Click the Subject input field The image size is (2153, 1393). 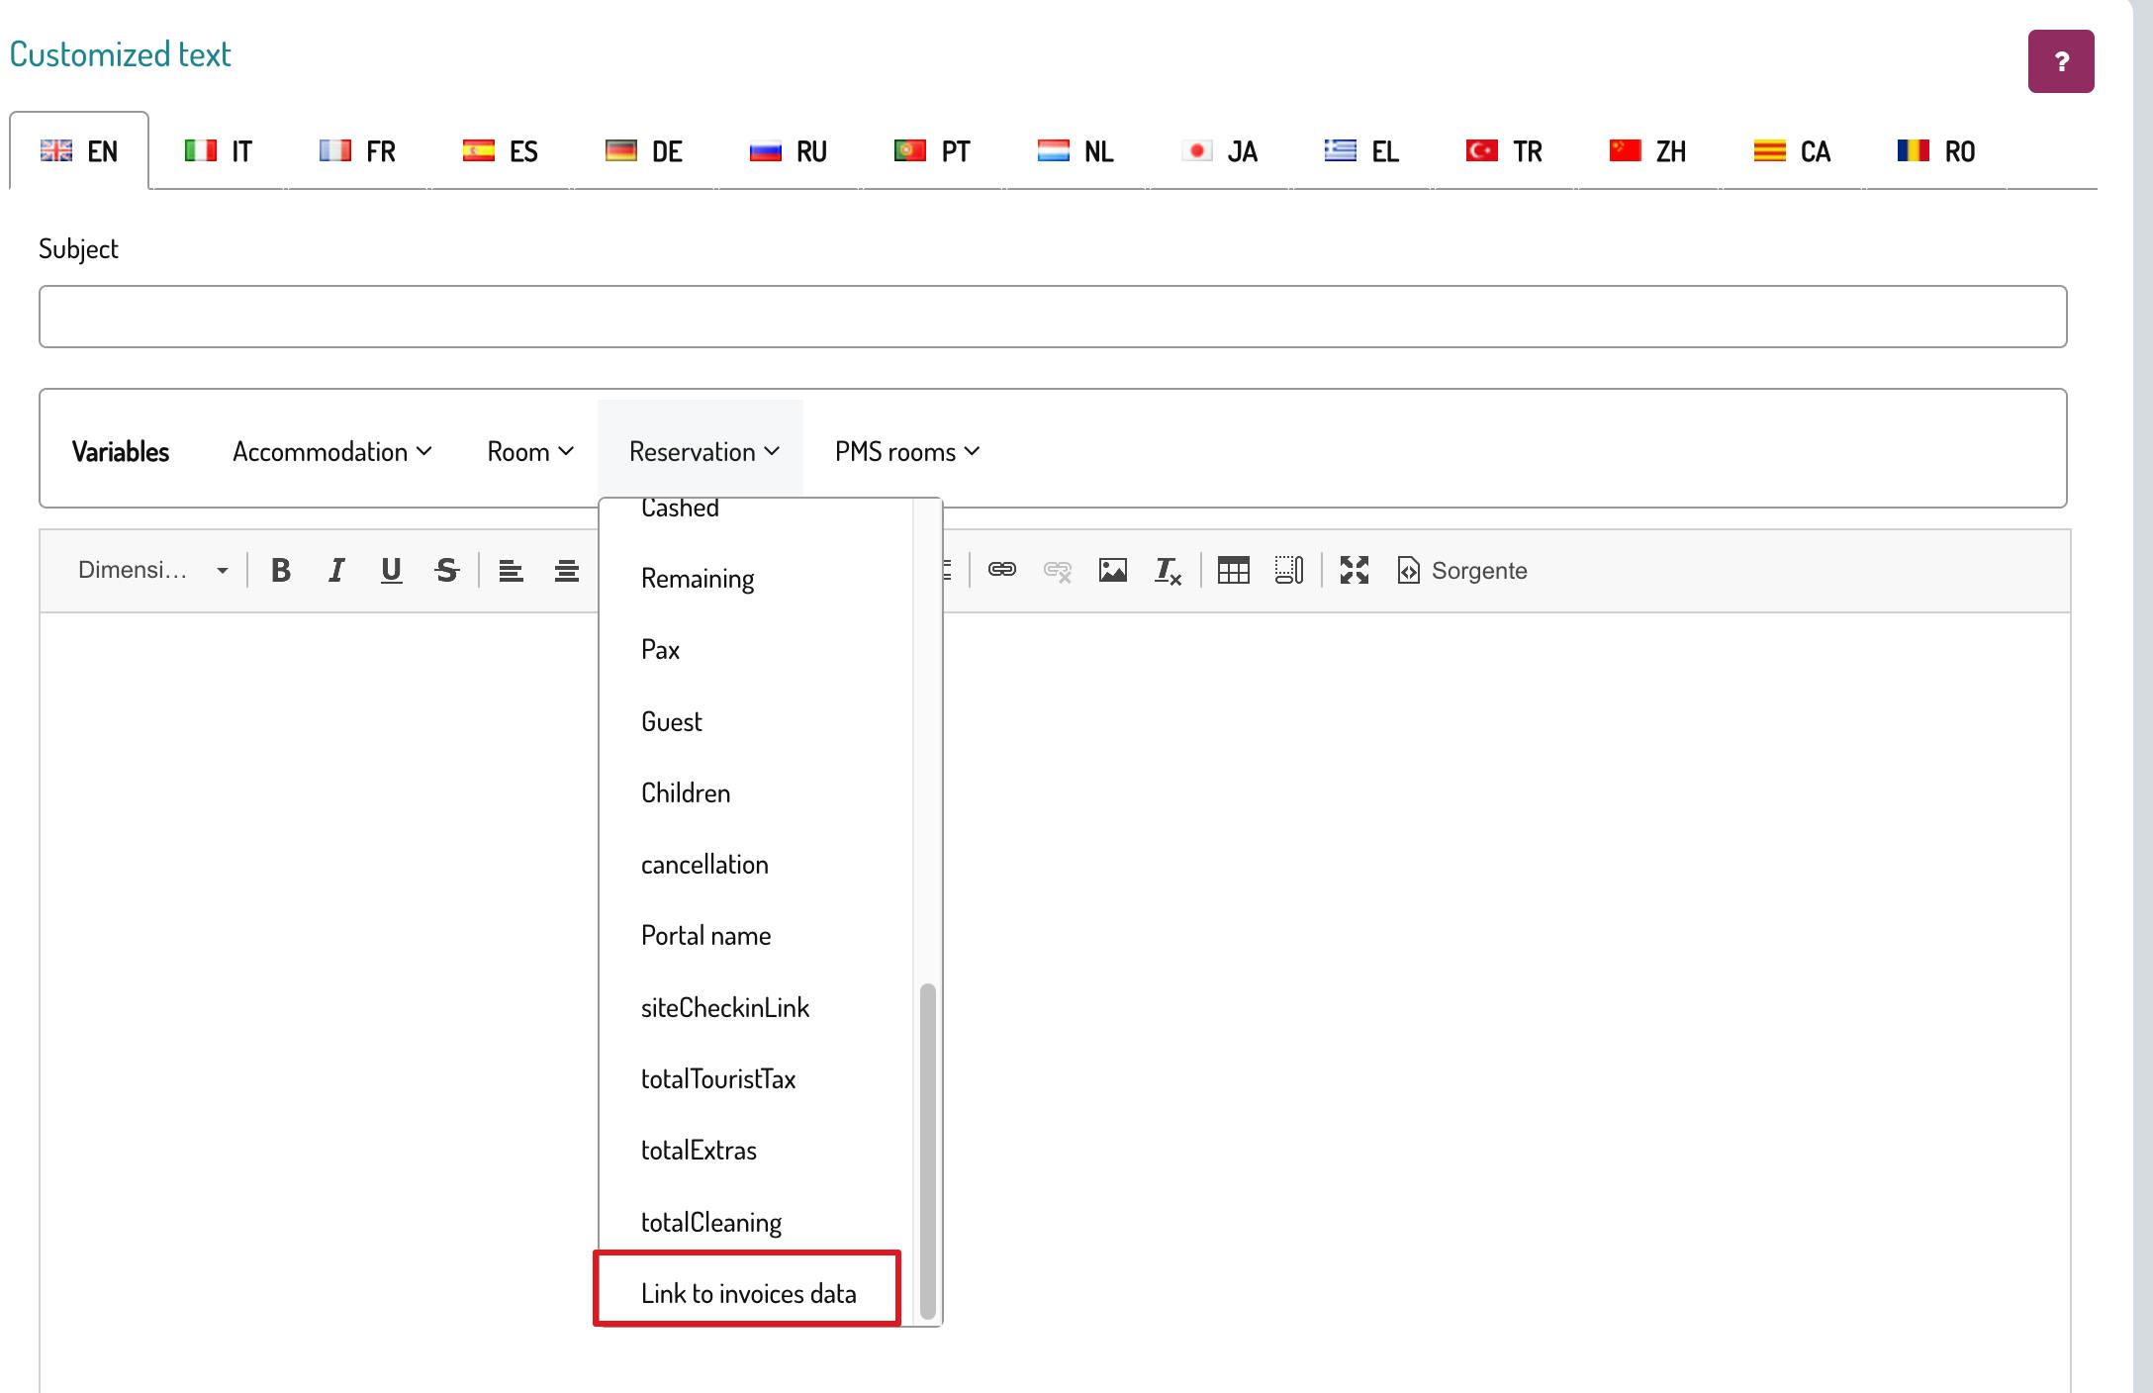pos(1052,317)
